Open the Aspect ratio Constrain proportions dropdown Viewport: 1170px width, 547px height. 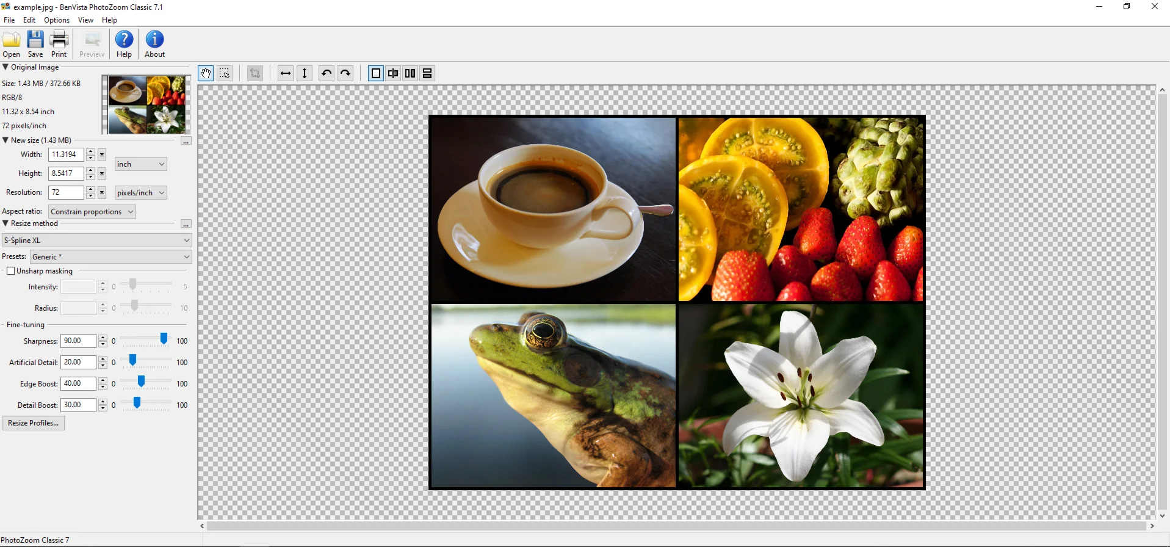[92, 212]
